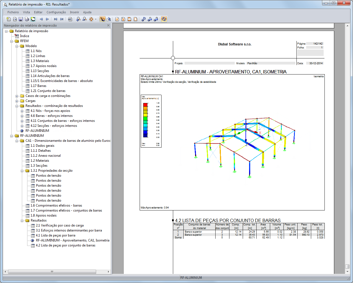Click dark blue swatch in legend

coord(145,135)
